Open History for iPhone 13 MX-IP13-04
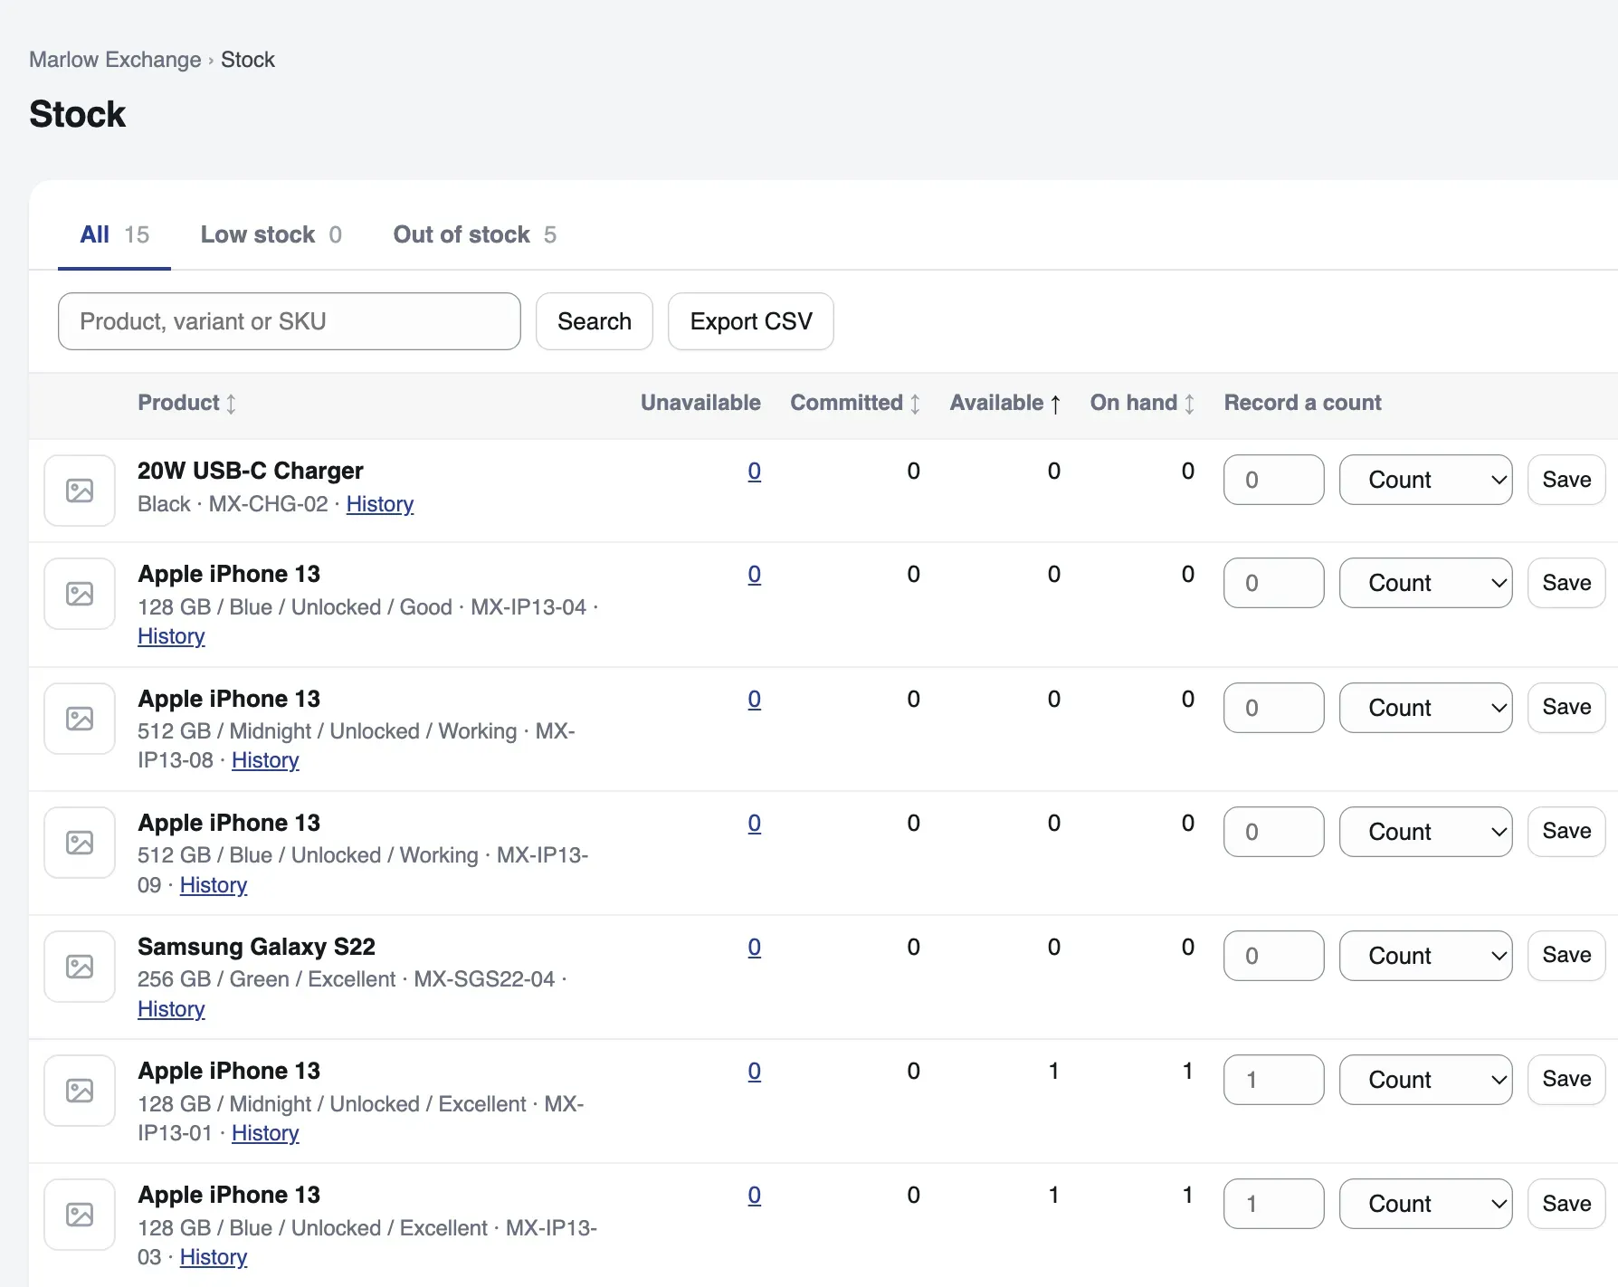 click(x=171, y=636)
